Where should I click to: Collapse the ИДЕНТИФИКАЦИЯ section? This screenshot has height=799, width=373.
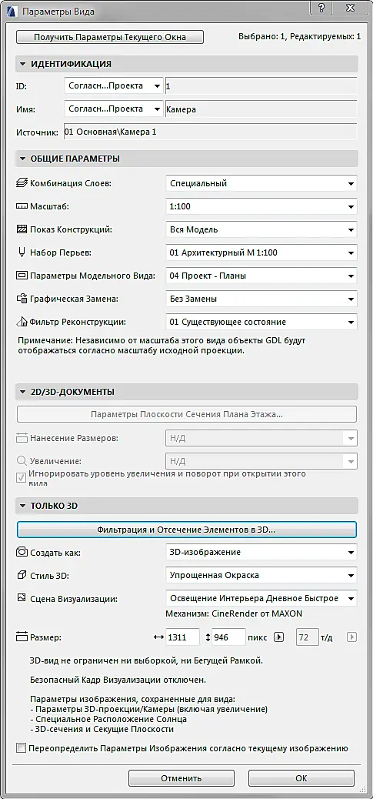[23, 64]
